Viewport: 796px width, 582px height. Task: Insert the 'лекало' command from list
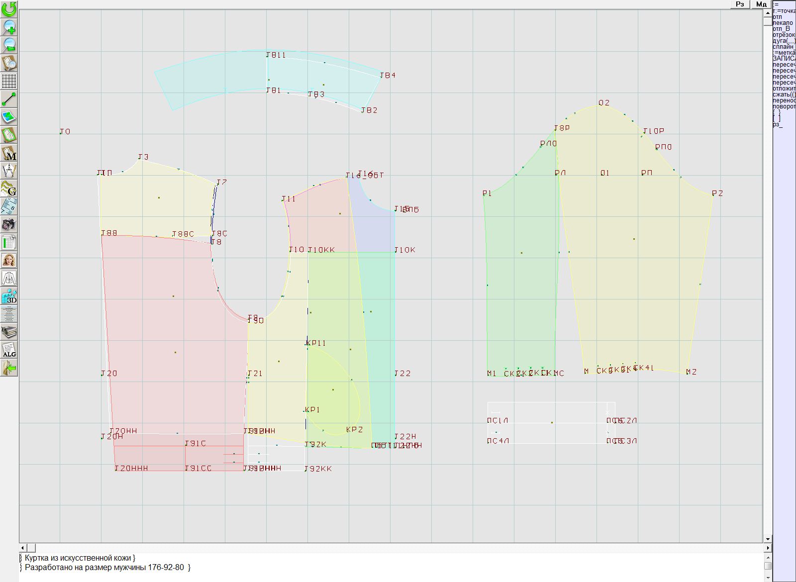click(x=783, y=23)
